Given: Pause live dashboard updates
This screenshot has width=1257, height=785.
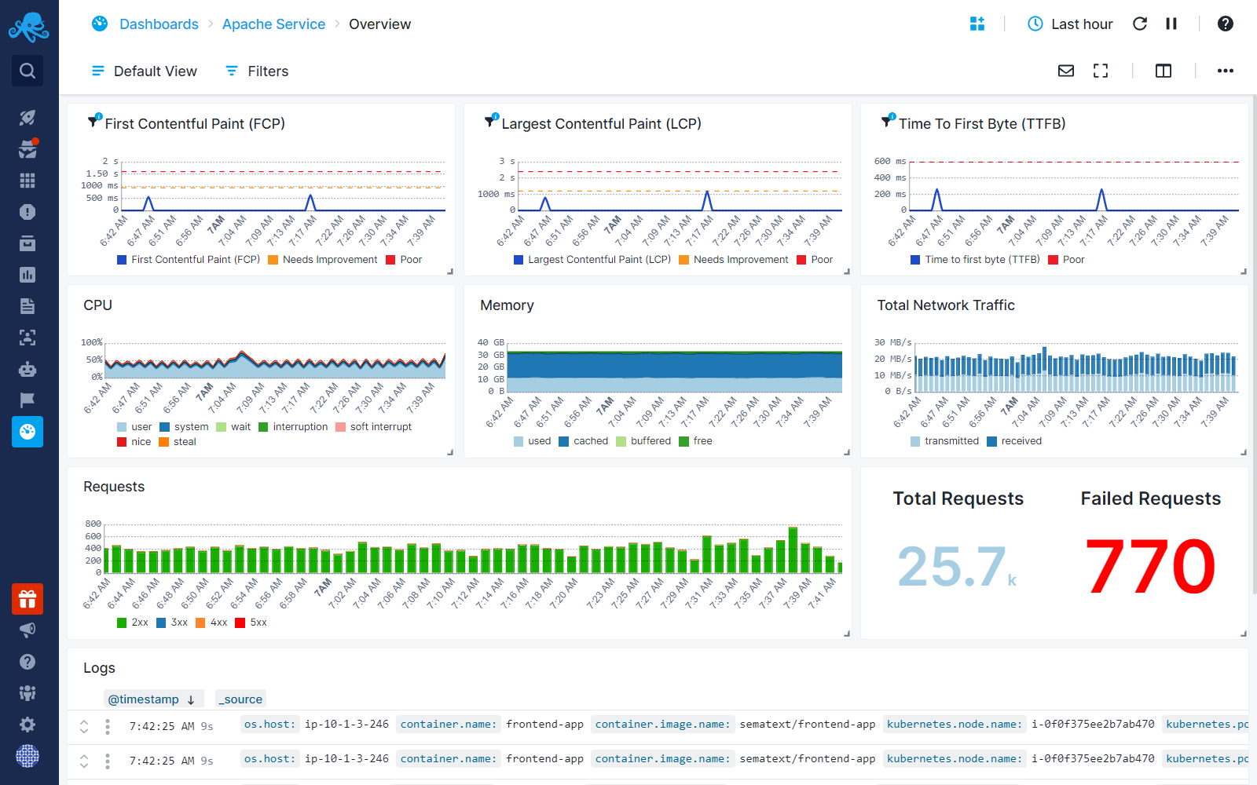Looking at the screenshot, I should (1171, 24).
